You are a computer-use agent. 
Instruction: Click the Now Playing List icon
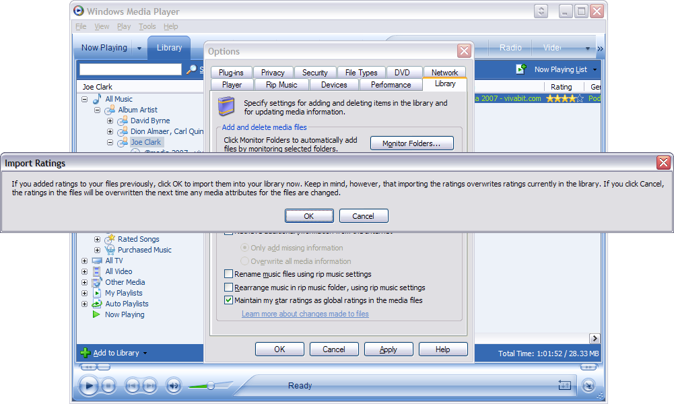520,69
